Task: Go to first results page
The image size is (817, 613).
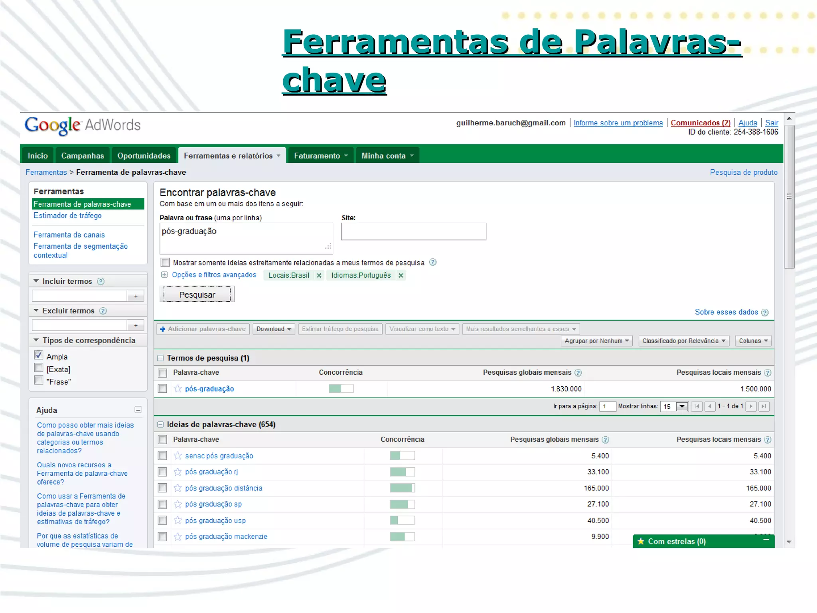Action: click(697, 406)
